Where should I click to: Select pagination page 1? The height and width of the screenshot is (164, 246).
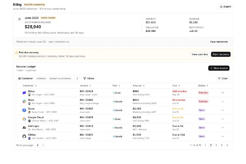(211, 145)
